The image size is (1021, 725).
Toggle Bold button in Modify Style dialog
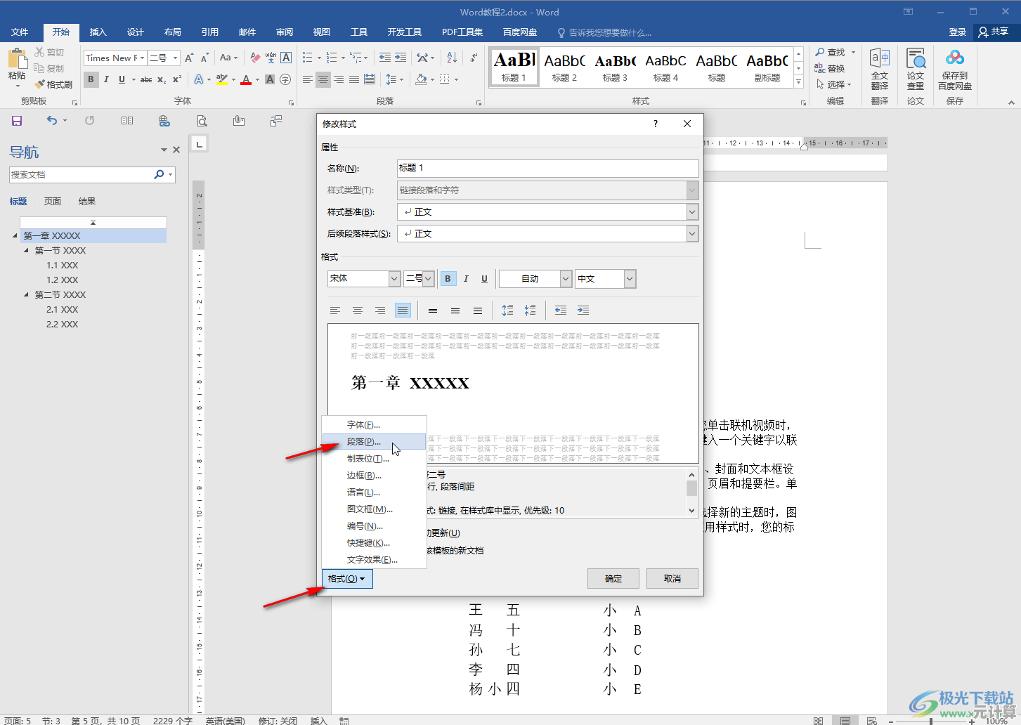448,279
